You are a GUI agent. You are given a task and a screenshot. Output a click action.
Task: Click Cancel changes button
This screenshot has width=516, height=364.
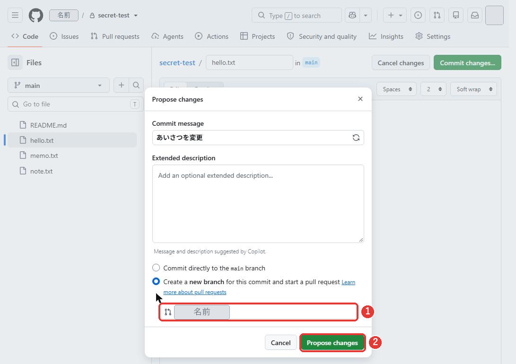tap(401, 63)
